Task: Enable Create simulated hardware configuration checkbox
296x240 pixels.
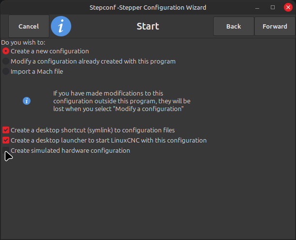Action: click(6, 150)
